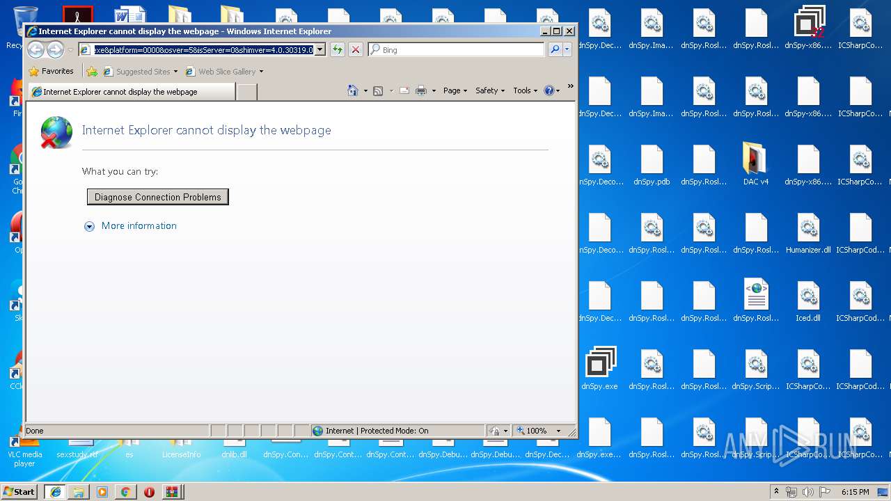Switch to Internet Explorer in taskbar

pyautogui.click(x=56, y=491)
